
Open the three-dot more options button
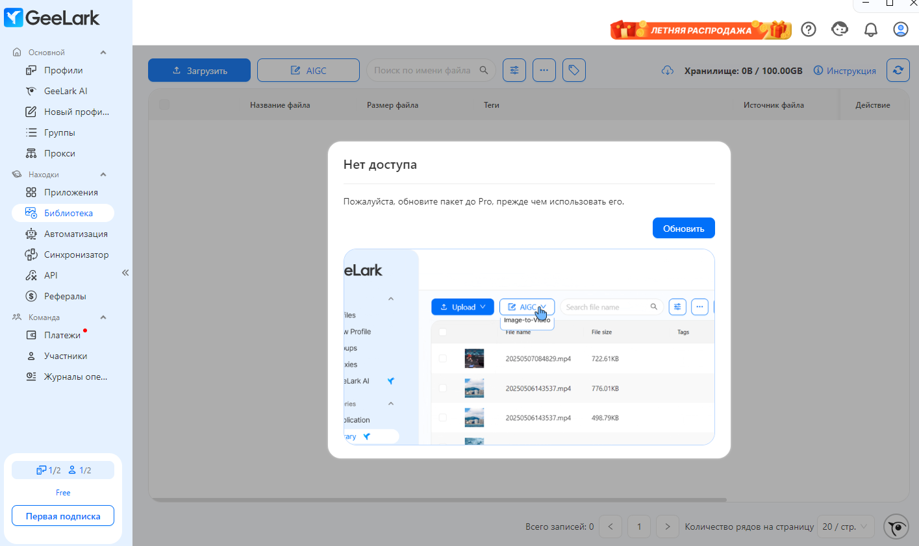pyautogui.click(x=544, y=70)
